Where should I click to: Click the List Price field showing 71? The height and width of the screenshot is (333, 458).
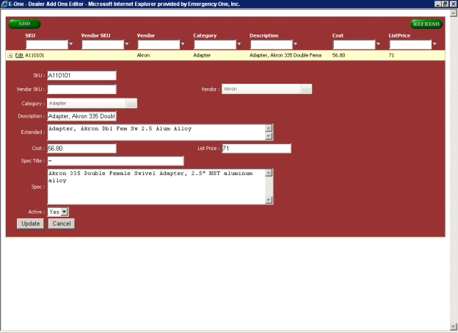pyautogui.click(x=256, y=148)
